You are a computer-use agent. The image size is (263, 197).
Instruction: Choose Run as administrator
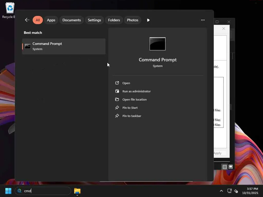[x=136, y=91]
